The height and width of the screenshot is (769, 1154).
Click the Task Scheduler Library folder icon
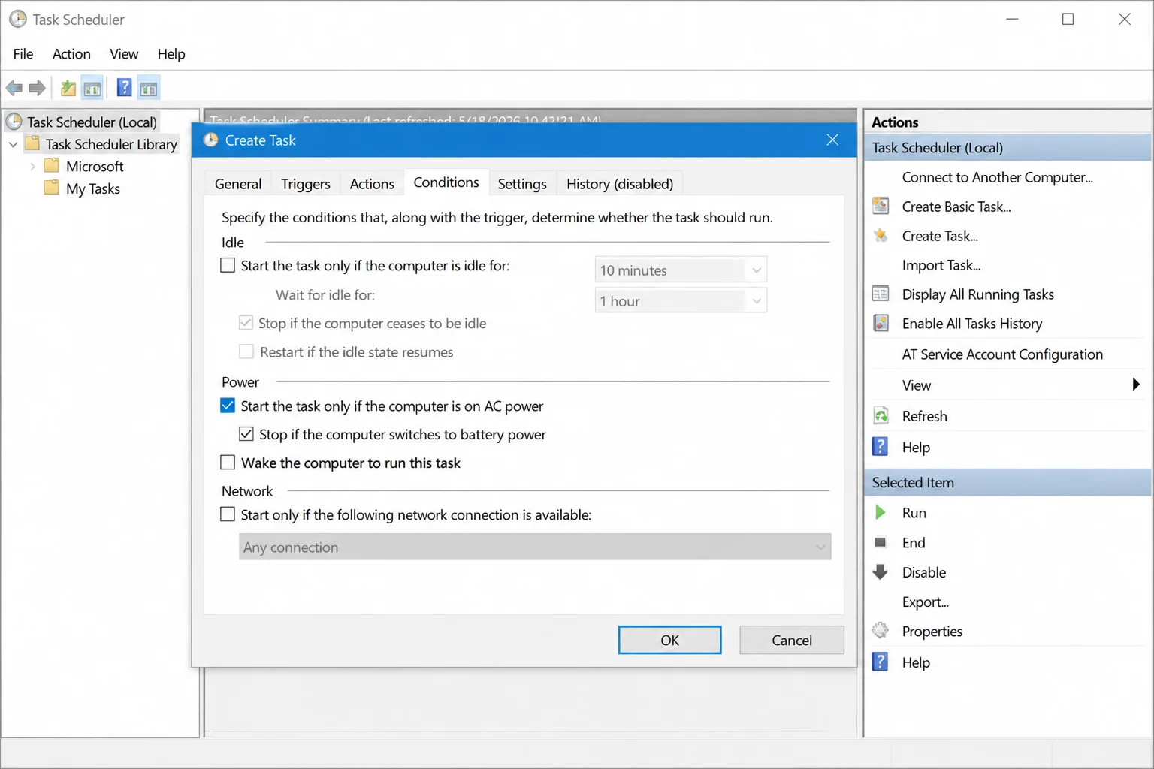click(x=33, y=143)
